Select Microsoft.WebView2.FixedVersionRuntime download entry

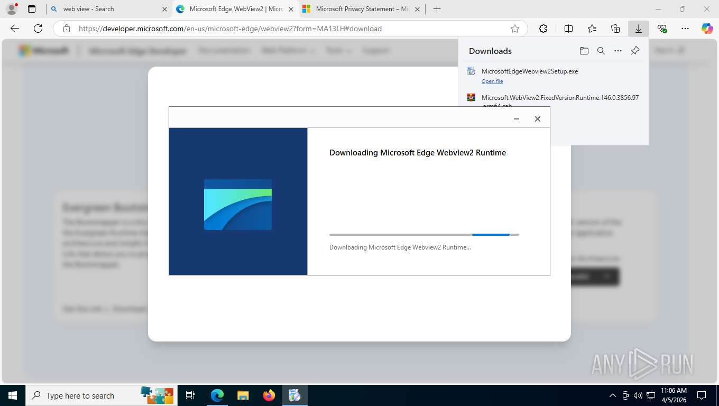coord(553,99)
